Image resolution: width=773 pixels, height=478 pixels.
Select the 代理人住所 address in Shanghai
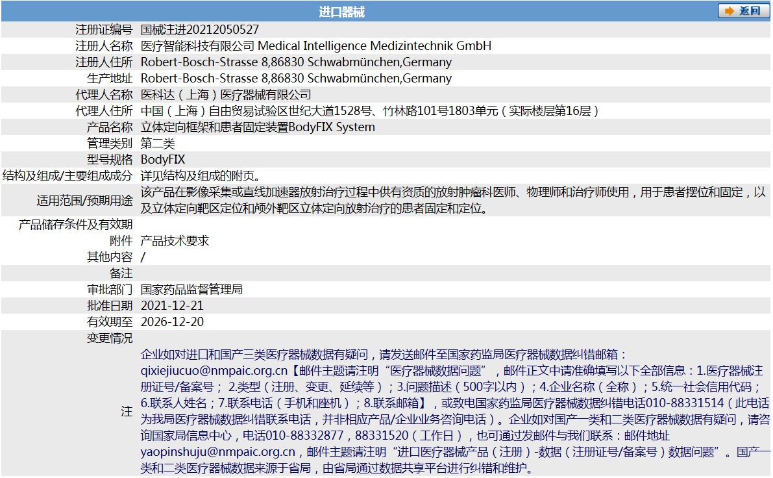pyautogui.click(x=370, y=111)
